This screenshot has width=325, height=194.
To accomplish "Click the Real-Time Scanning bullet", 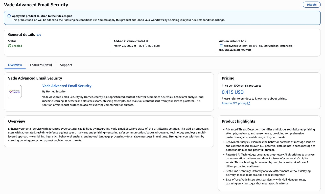I will coord(268,173).
